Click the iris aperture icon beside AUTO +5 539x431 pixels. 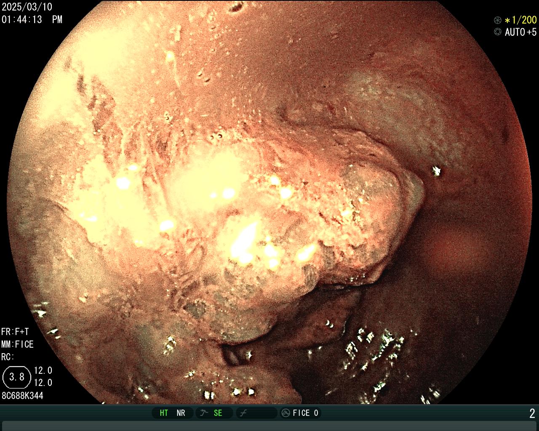click(498, 32)
